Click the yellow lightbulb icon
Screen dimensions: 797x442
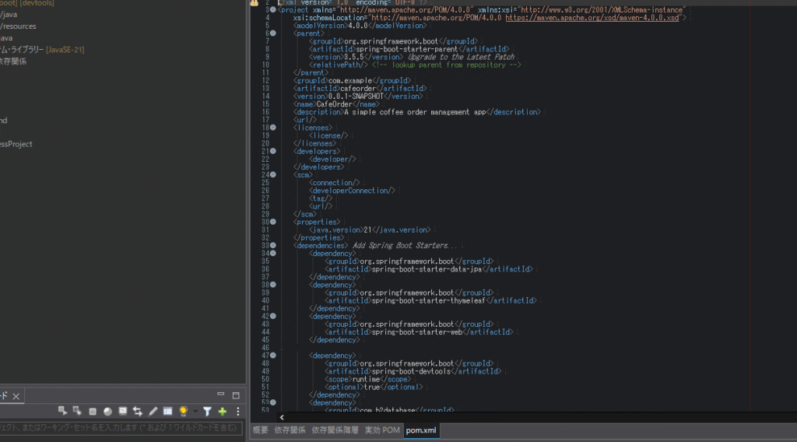(183, 411)
